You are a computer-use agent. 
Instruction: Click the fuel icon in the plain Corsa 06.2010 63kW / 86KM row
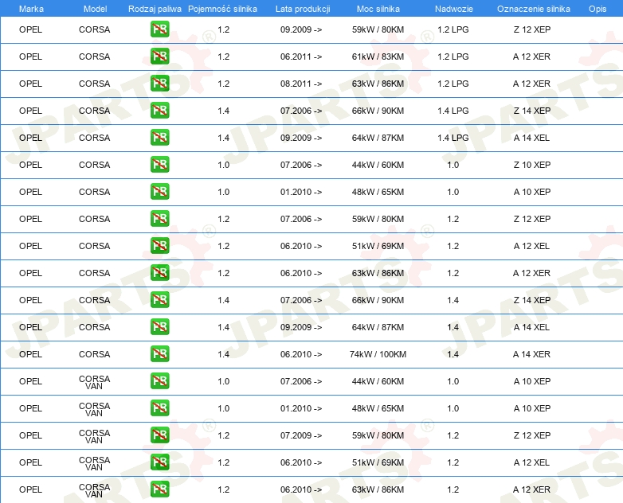(159, 273)
